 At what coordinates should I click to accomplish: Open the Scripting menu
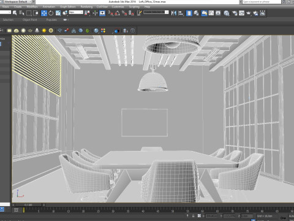click(134, 7)
